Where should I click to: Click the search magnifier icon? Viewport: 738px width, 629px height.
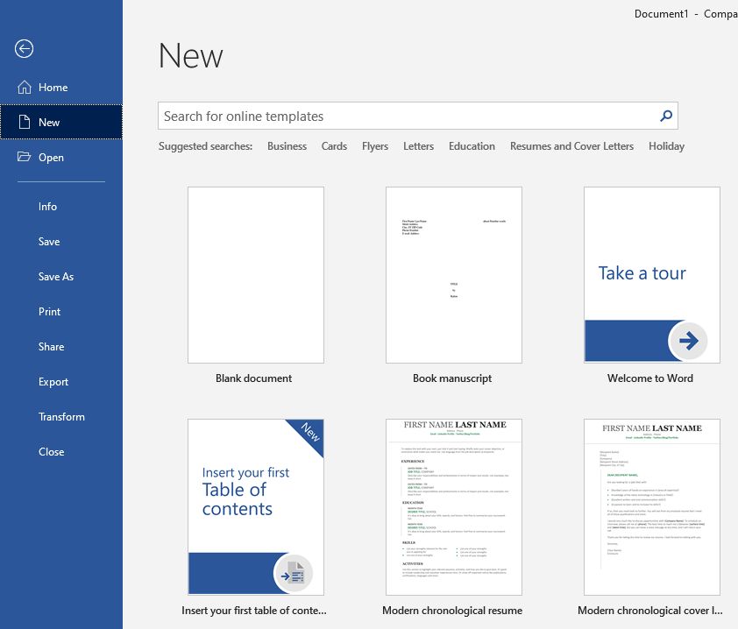coord(665,115)
